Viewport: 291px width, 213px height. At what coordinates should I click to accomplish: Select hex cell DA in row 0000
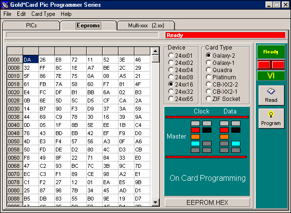tap(31, 60)
